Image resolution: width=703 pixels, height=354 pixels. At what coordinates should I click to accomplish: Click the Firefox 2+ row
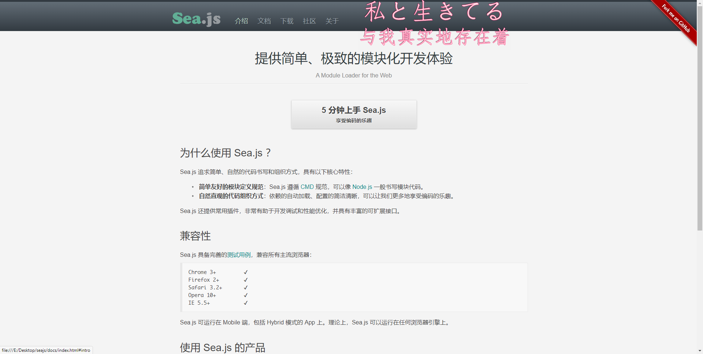tap(218, 280)
